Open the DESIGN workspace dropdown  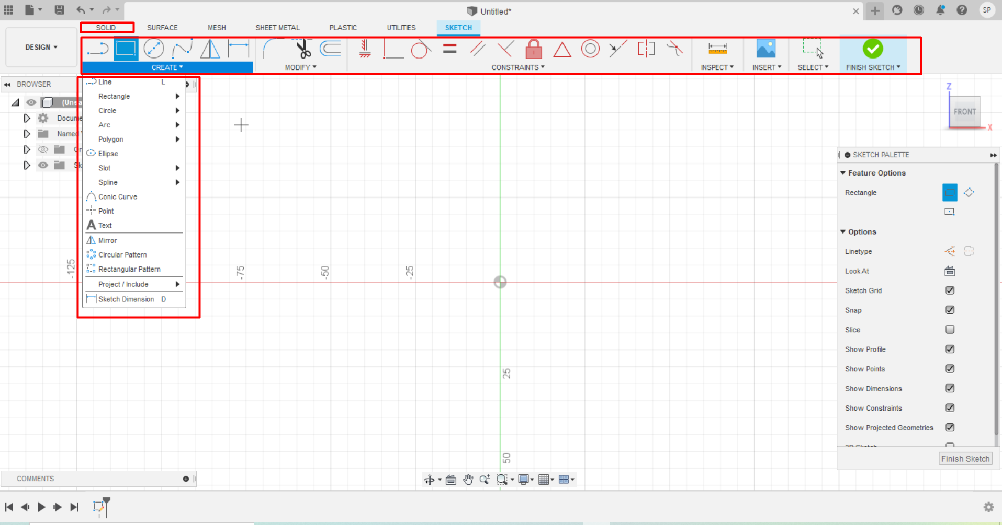pos(41,47)
